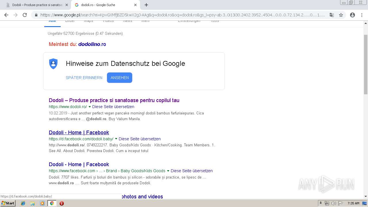Open Dodoli Produse practice result title

click(114, 100)
